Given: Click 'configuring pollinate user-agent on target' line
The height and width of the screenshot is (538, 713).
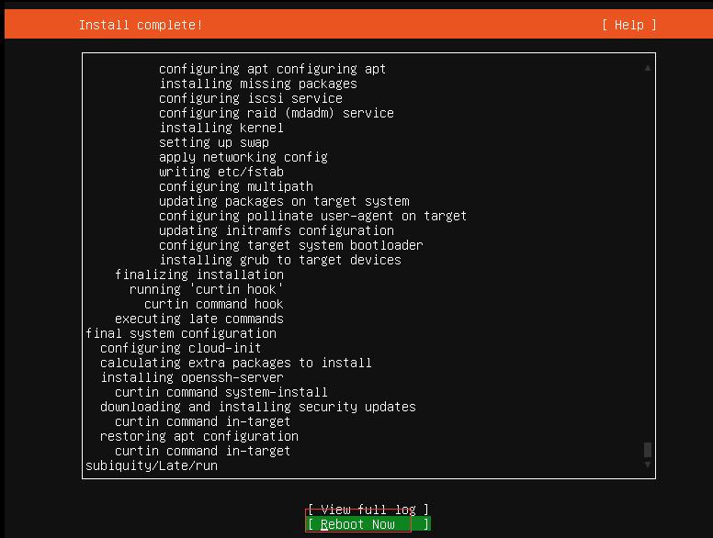Looking at the screenshot, I should (312, 216).
